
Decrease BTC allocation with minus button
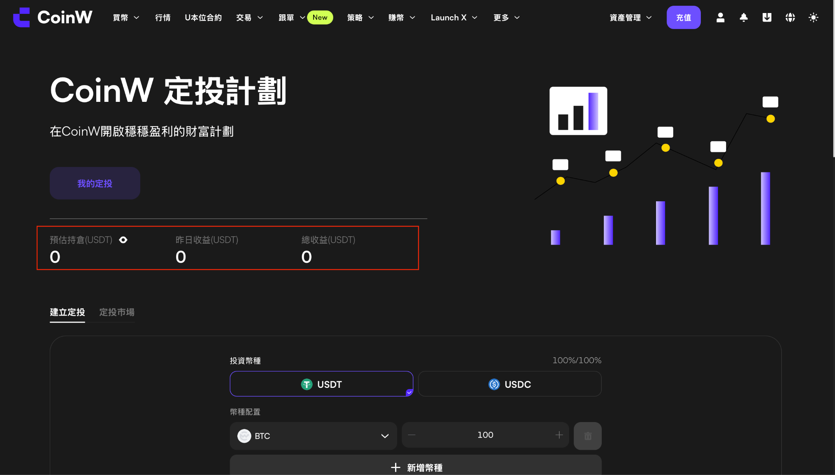tap(412, 435)
